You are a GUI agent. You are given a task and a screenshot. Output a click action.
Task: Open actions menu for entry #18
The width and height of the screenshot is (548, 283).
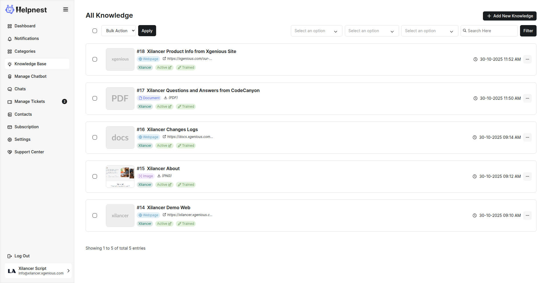(527, 59)
